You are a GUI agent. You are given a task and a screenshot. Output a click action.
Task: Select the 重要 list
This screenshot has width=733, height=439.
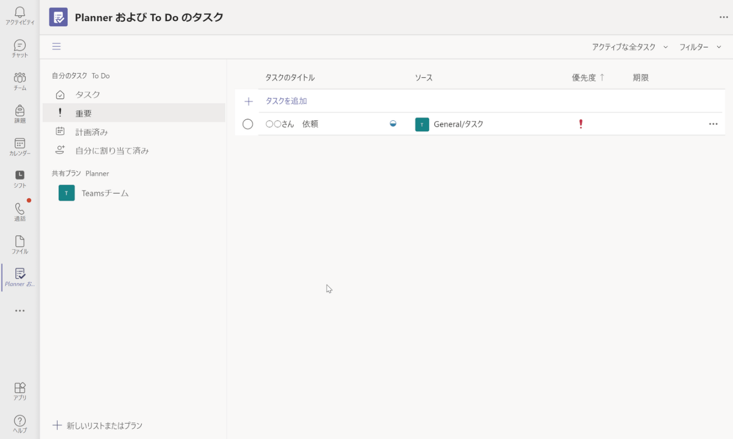click(x=134, y=113)
